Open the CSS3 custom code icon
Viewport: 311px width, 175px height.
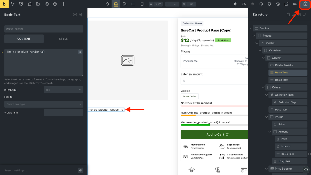21,4
